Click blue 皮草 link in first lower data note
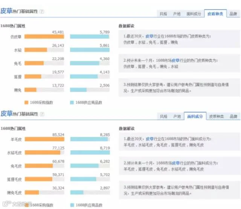The image size is (241, 209). tap(150, 139)
